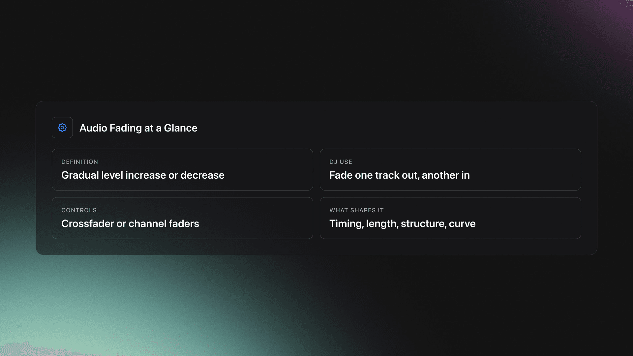Click the word "decrease" in Definition card
Viewport: 633px width, 356px height.
point(202,175)
